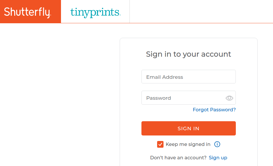Click the 'Sign in to your account' heading
The height and width of the screenshot is (166, 273).
[x=188, y=54]
